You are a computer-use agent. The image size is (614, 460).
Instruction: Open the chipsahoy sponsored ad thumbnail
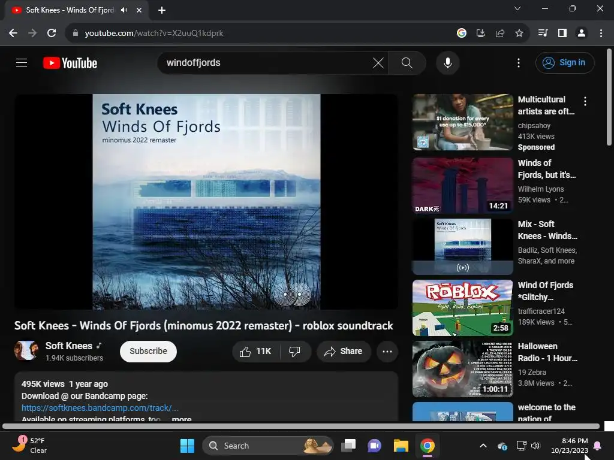462,122
